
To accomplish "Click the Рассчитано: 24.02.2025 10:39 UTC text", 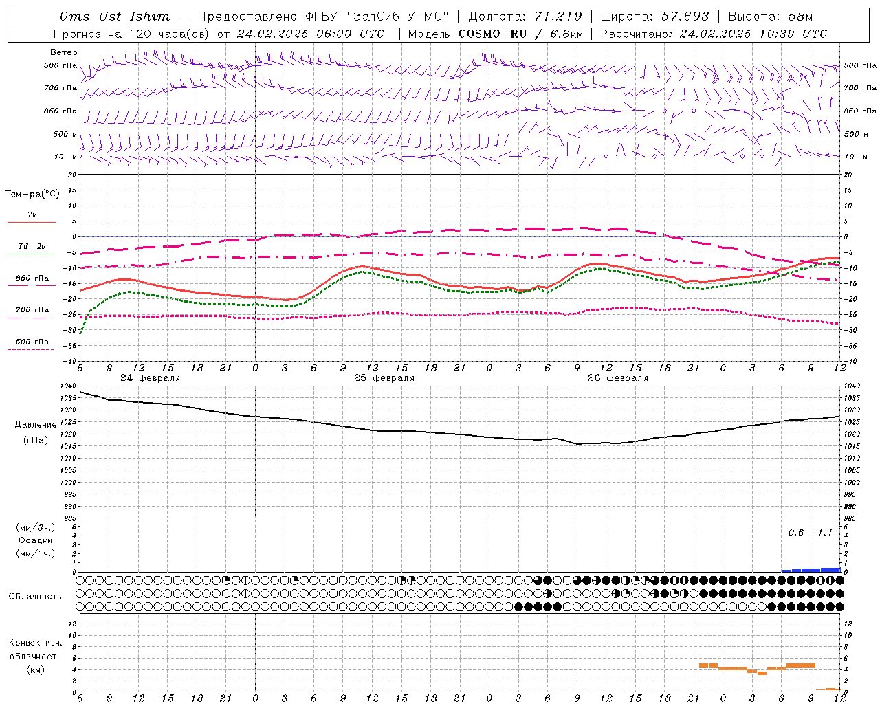I will (714, 34).
